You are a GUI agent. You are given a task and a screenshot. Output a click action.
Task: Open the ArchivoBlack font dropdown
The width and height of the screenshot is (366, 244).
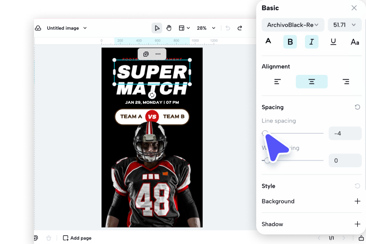pos(293,25)
